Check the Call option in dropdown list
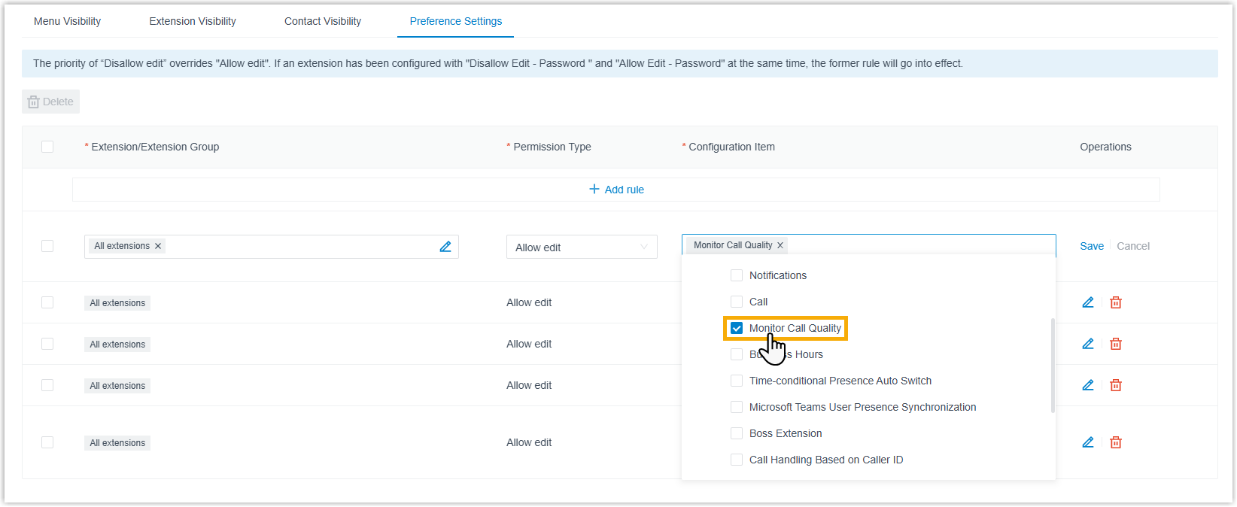This screenshot has width=1237, height=507. tap(737, 302)
